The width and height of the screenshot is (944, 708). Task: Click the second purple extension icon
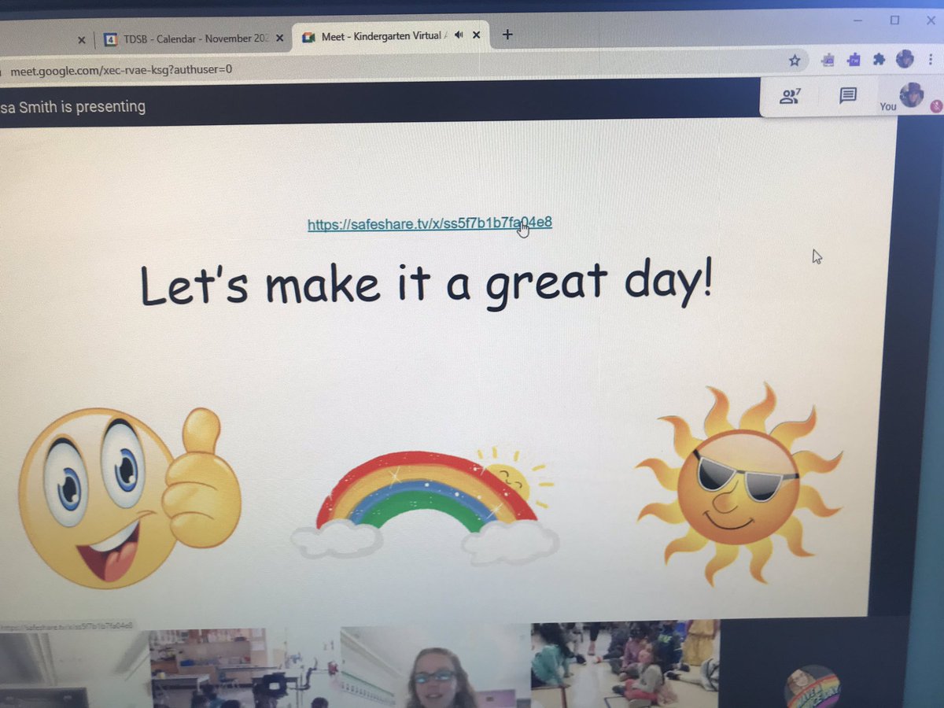tap(853, 60)
